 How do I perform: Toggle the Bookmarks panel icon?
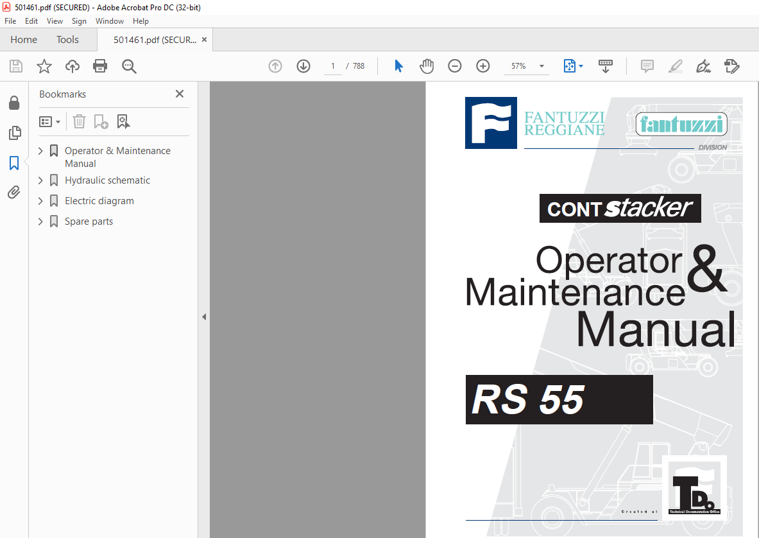(14, 162)
